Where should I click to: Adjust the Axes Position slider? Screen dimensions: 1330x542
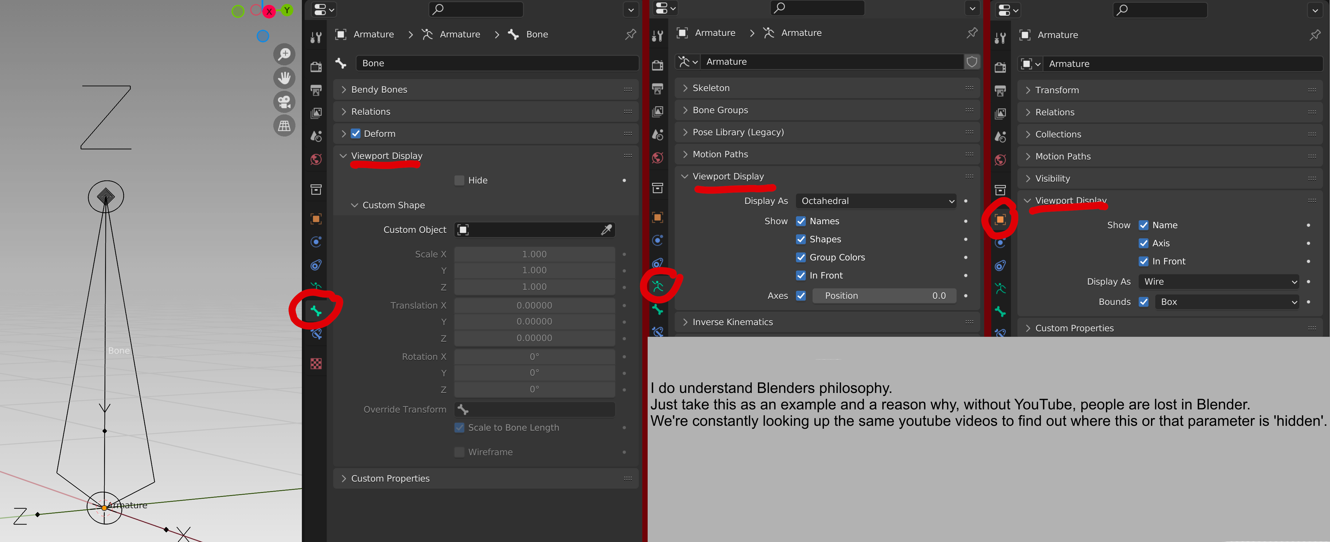click(x=884, y=295)
